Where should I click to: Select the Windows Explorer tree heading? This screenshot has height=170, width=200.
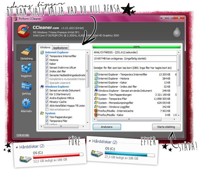(57, 87)
